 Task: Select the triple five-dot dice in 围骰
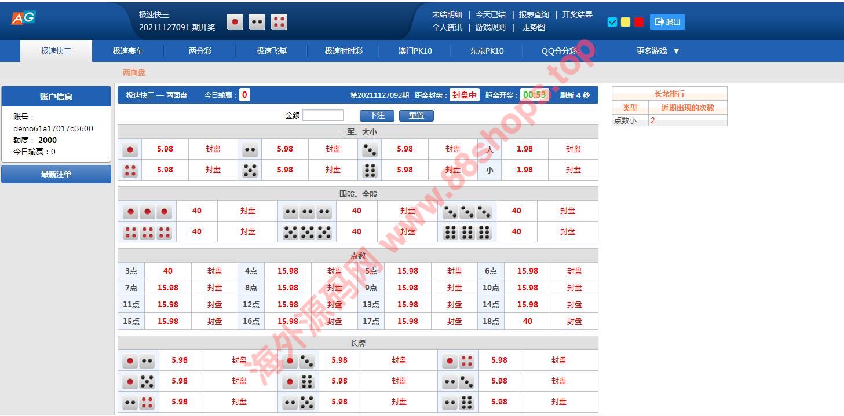point(307,233)
